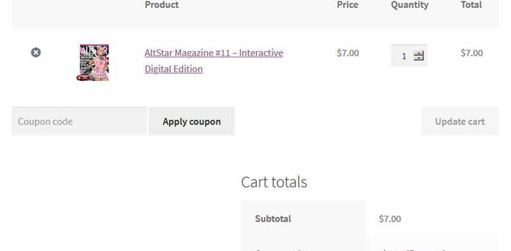Click the Subtotal label cell
511x251 pixels.
pyautogui.click(x=273, y=218)
